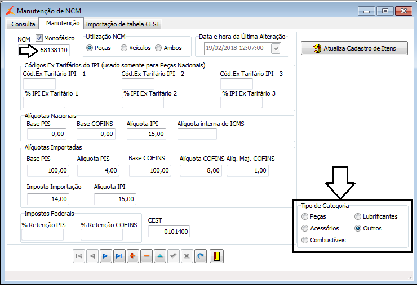Click national Base COFINS field
Viewport: 417px width, 285px height.
[96, 134]
